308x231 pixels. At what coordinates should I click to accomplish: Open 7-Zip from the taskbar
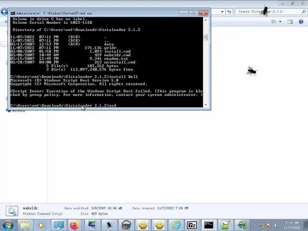[x=192, y=225]
